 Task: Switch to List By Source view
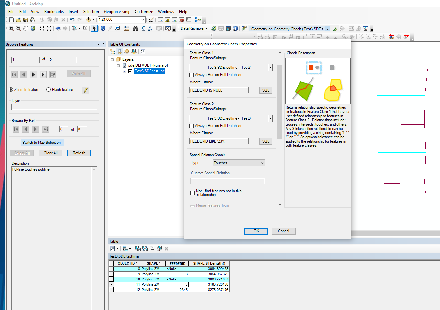pyautogui.click(x=120, y=52)
